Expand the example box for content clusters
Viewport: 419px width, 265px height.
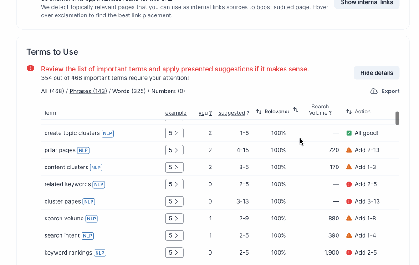click(x=174, y=167)
